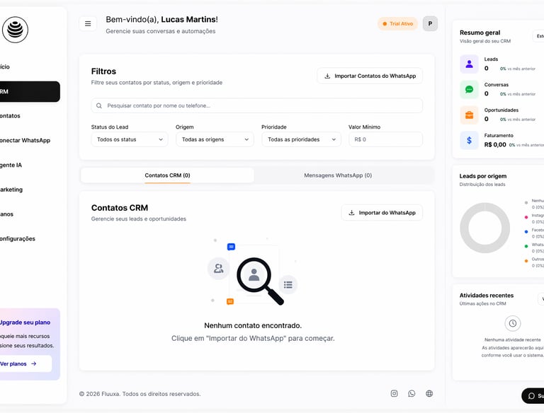This screenshot has width=544, height=413.
Task: Select the Contatos CRM tab
Action: pyautogui.click(x=167, y=175)
